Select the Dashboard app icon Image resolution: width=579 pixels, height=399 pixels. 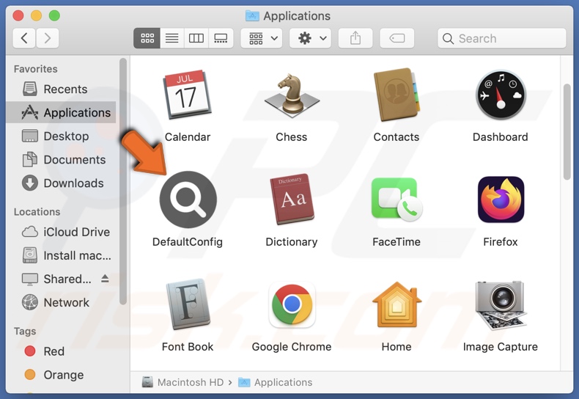pyautogui.click(x=501, y=95)
